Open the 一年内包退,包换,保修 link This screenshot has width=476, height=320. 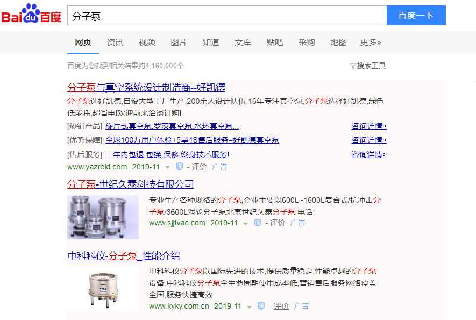tap(167, 154)
